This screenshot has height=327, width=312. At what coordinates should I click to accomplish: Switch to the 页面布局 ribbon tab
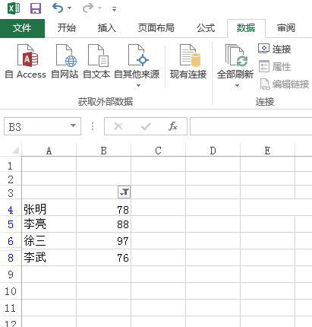[156, 28]
